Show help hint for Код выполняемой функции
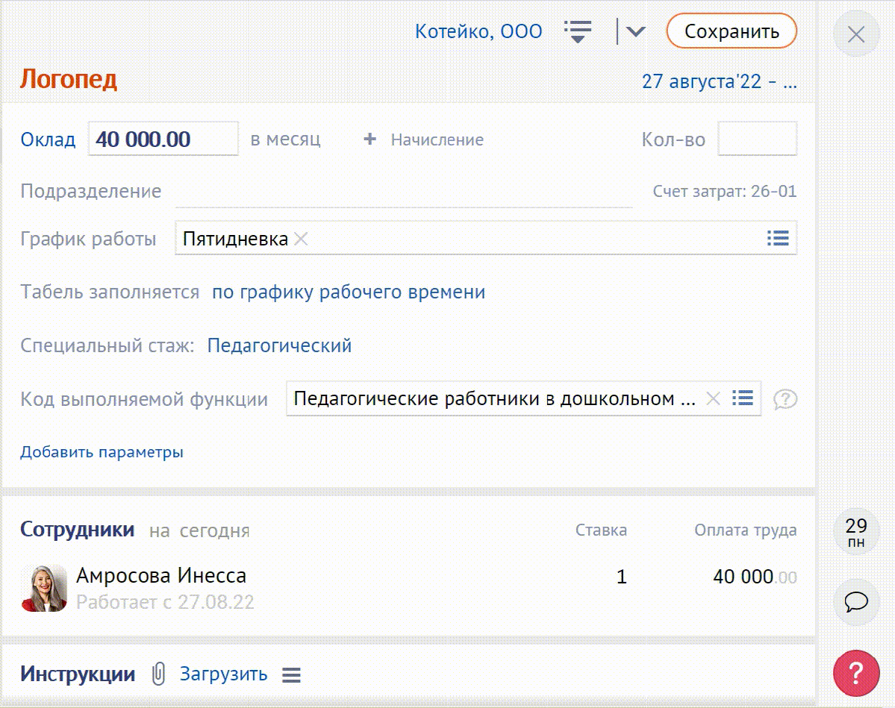Viewport: 895px width, 708px height. (785, 400)
